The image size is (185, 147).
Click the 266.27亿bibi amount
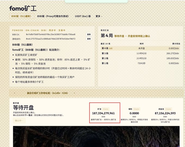coord(172,54)
